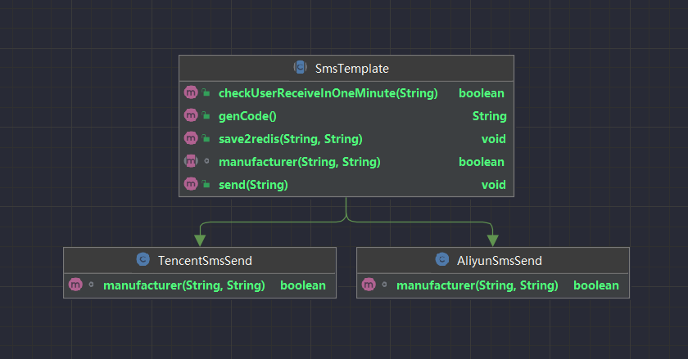Viewport: 688px width, 359px height.
Task: Select save2redis(String, String) method
Action: pyautogui.click(x=291, y=139)
